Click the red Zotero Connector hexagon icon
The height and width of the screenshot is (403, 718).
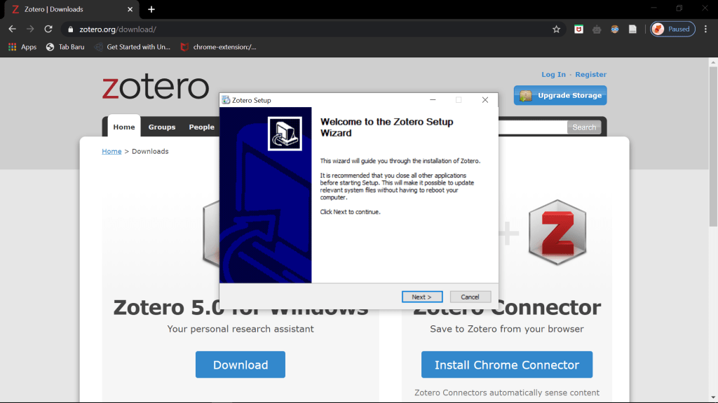(x=557, y=232)
